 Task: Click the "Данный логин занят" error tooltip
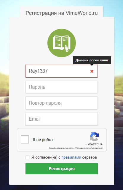[x=92, y=60]
